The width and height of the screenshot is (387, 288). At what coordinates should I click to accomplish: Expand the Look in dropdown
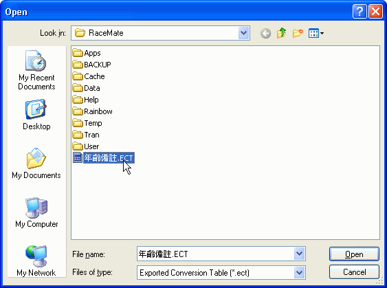[x=243, y=33]
